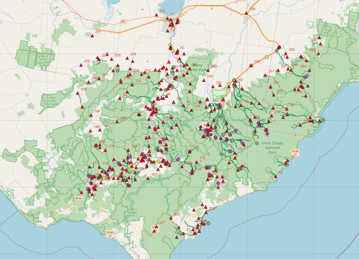Screen dimensions: 359x259
Task: Click marker 309 near the orange highway junction
Action: tap(246, 14)
